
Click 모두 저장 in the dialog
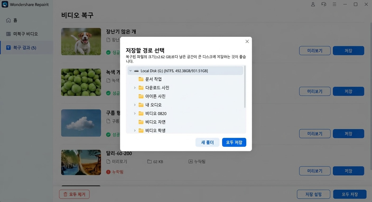234,142
